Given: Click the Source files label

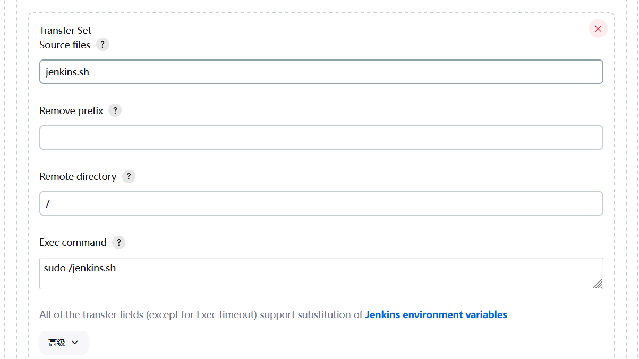Looking at the screenshot, I should point(65,45).
